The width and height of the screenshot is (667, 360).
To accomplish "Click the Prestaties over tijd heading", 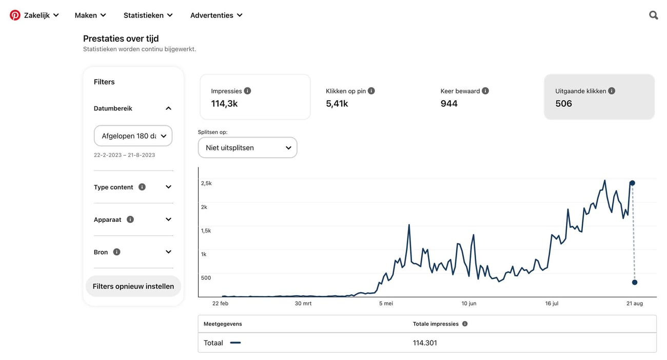I will (121, 39).
